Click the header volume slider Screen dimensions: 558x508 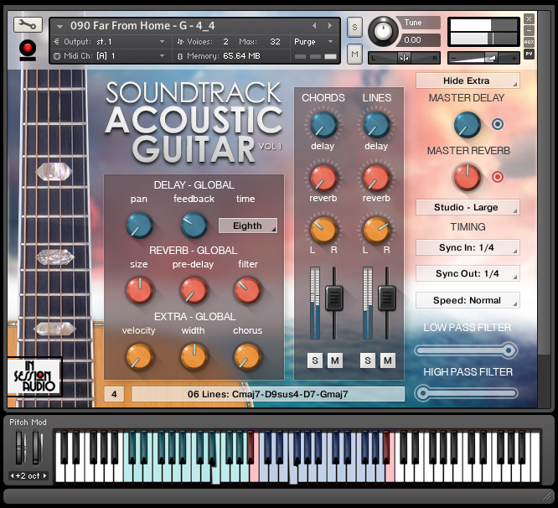(x=483, y=58)
